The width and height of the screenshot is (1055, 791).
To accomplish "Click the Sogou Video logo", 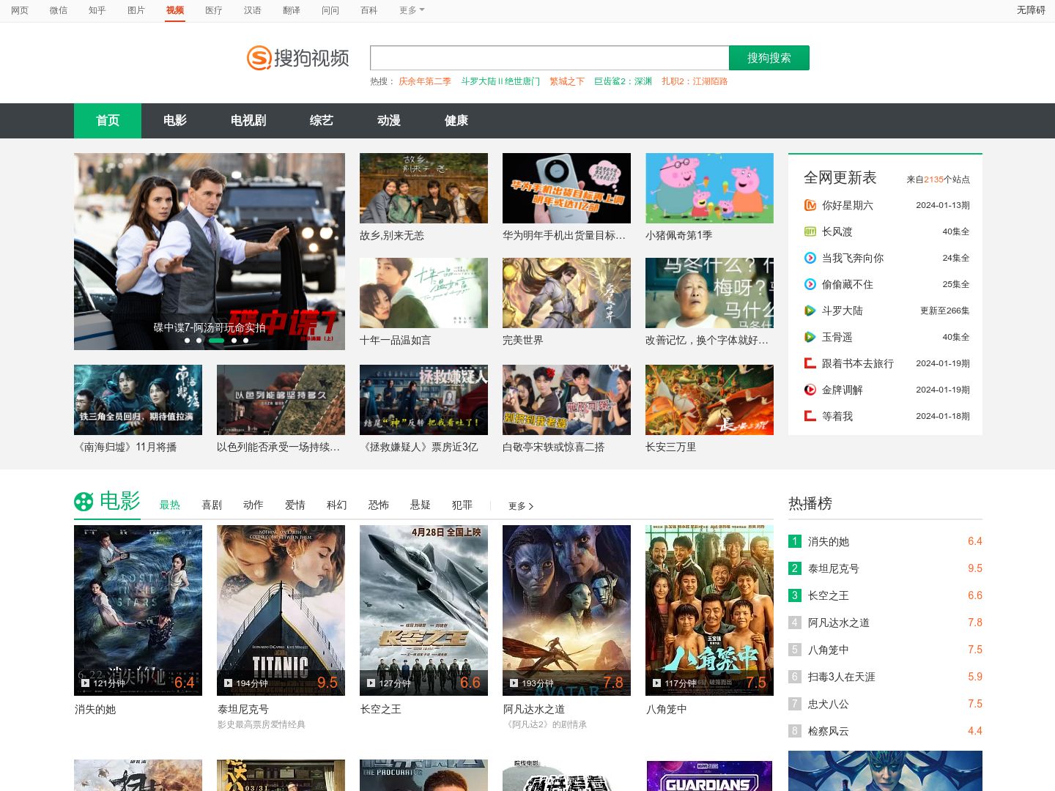I will 297,58.
